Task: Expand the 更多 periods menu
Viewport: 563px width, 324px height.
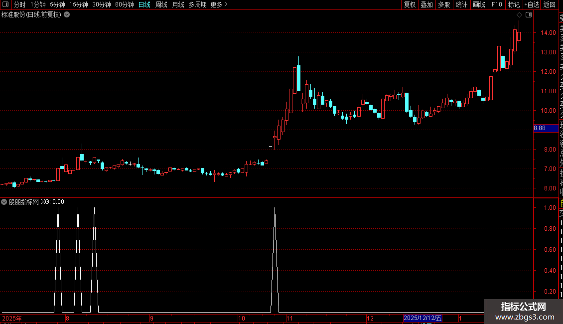Action: click(x=219, y=4)
